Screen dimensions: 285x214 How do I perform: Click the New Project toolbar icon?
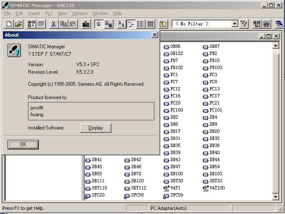[9, 24]
